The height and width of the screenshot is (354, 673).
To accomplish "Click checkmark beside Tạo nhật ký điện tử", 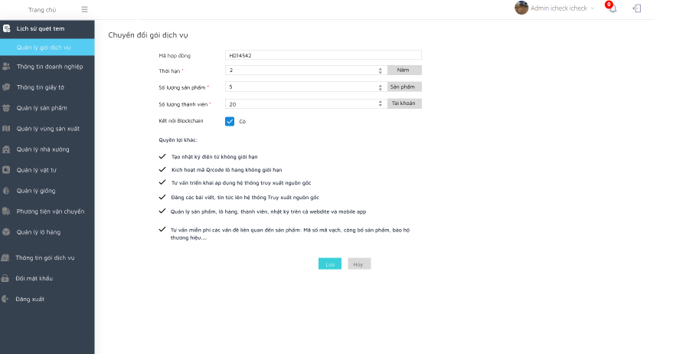I will (x=162, y=156).
